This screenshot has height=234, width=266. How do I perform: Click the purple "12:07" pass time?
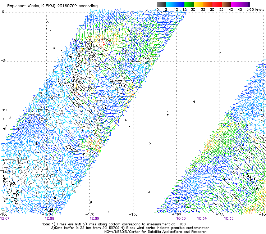click(5, 218)
